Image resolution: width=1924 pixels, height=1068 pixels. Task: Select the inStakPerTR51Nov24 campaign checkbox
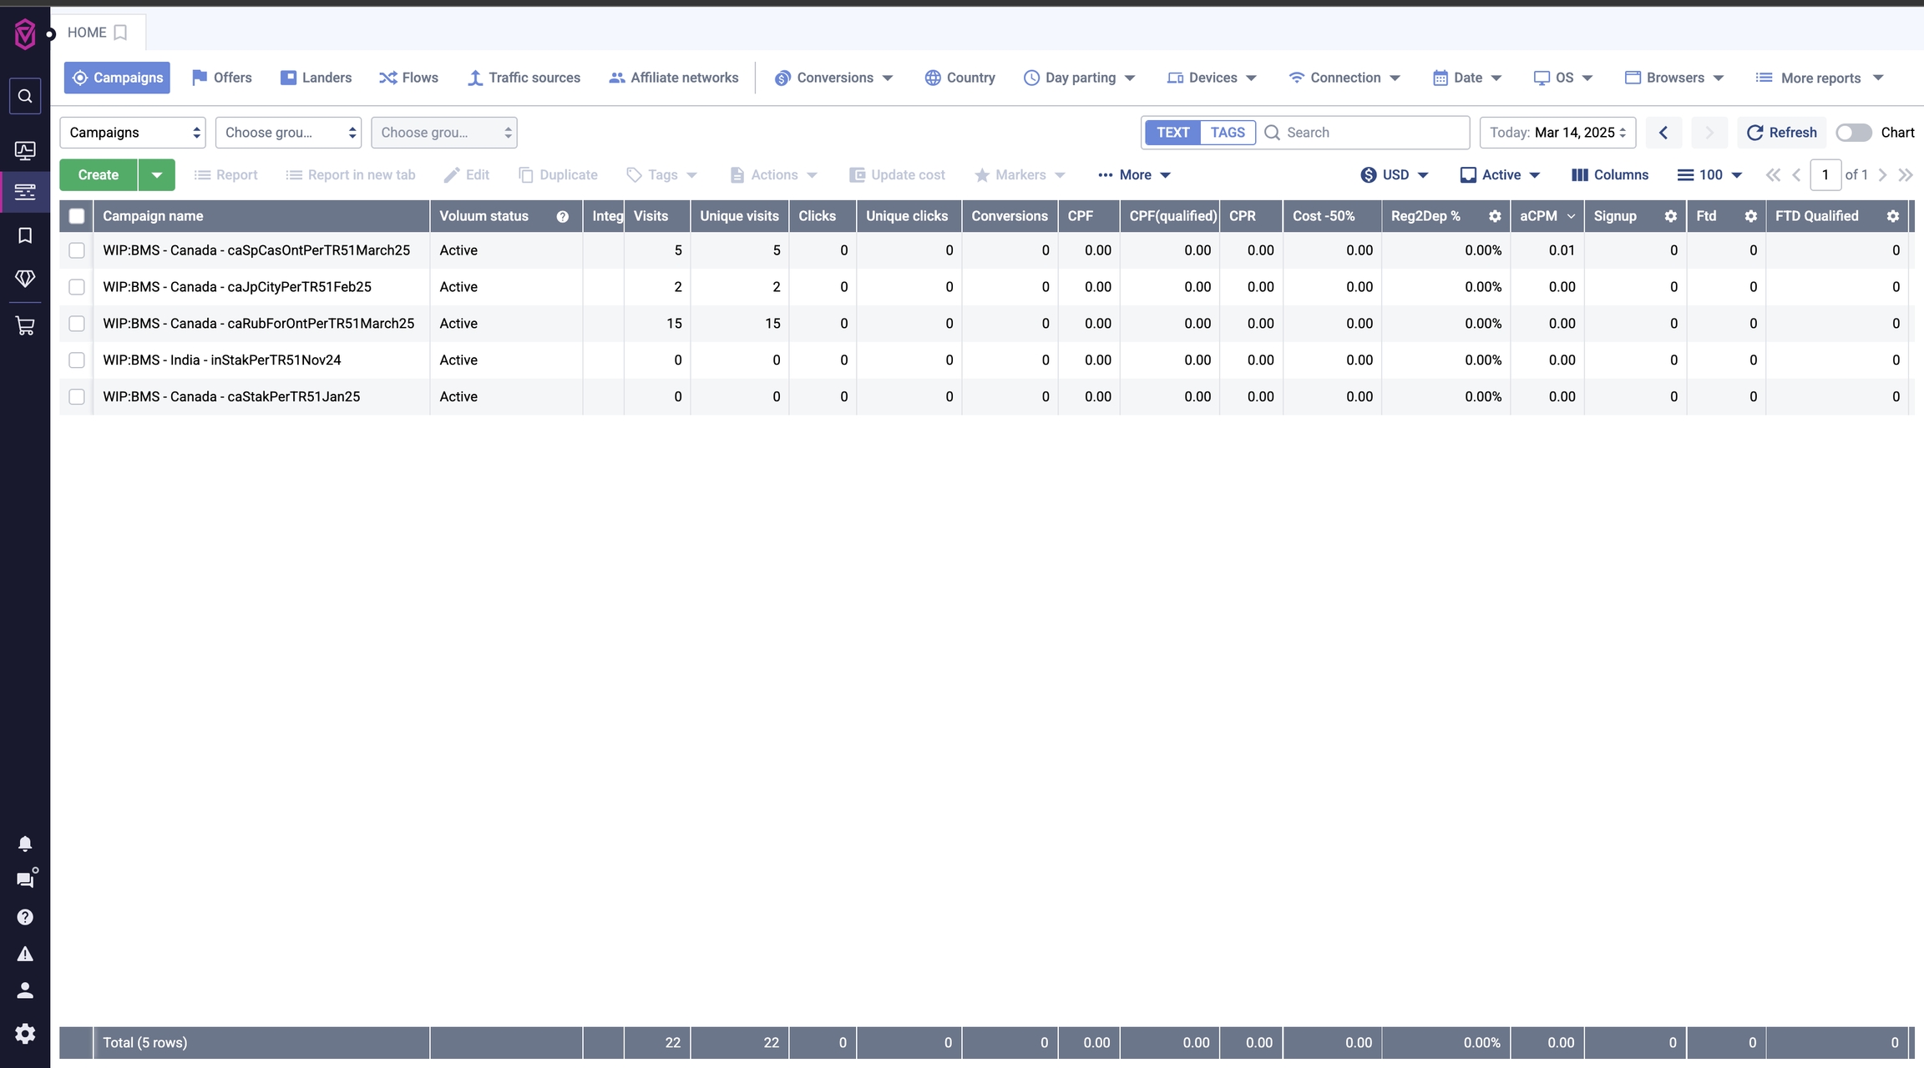[x=77, y=360]
